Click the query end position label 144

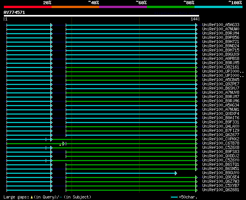194,19
